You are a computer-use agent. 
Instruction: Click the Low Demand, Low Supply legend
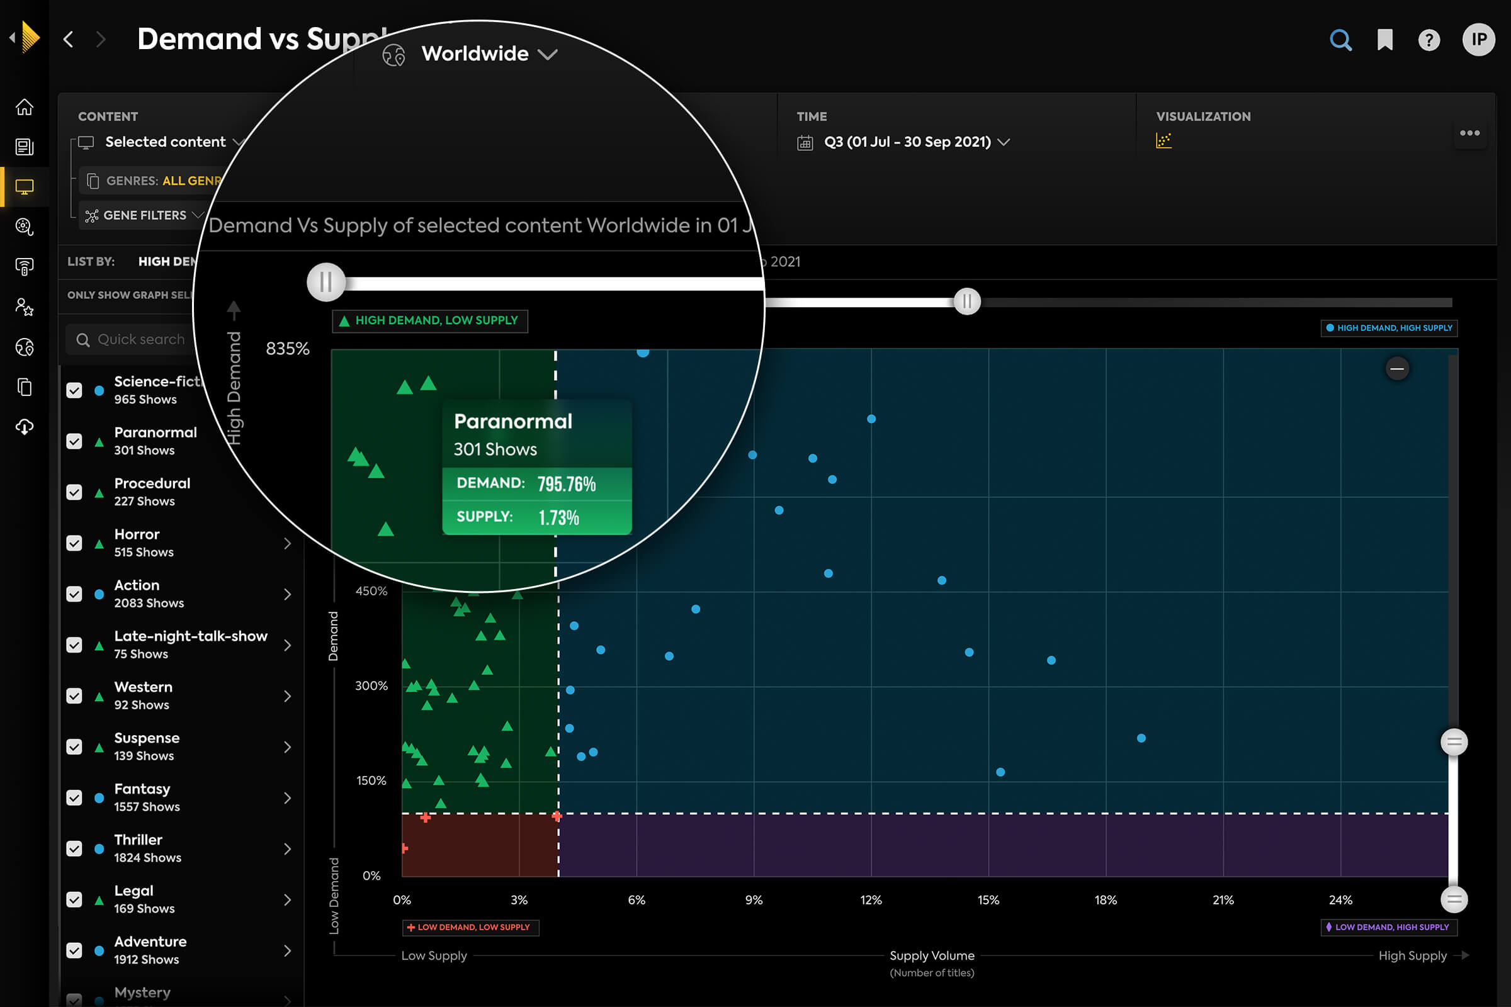click(x=470, y=927)
